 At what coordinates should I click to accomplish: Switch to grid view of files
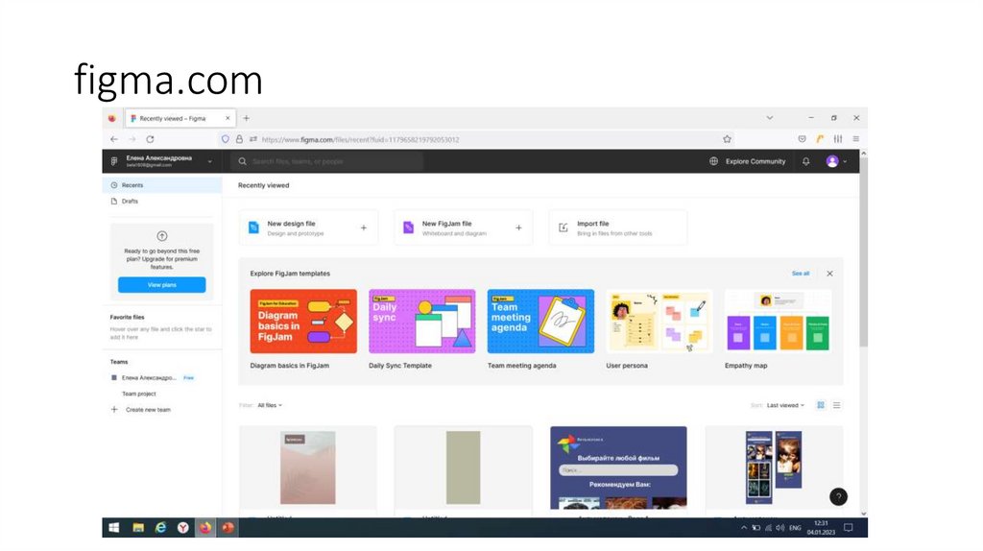tap(820, 405)
